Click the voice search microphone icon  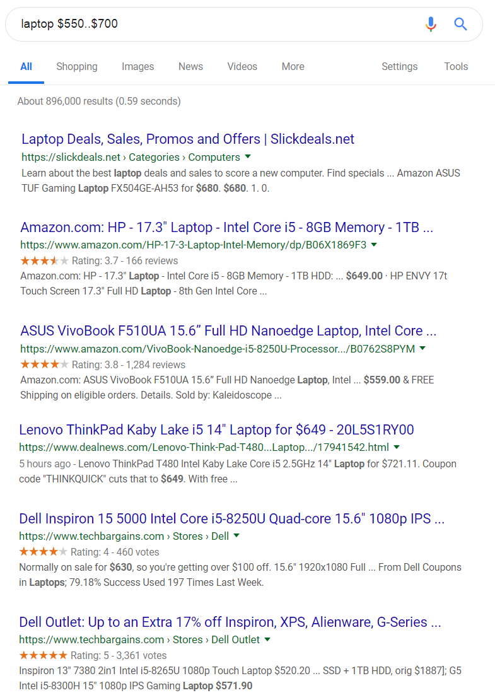tap(431, 24)
